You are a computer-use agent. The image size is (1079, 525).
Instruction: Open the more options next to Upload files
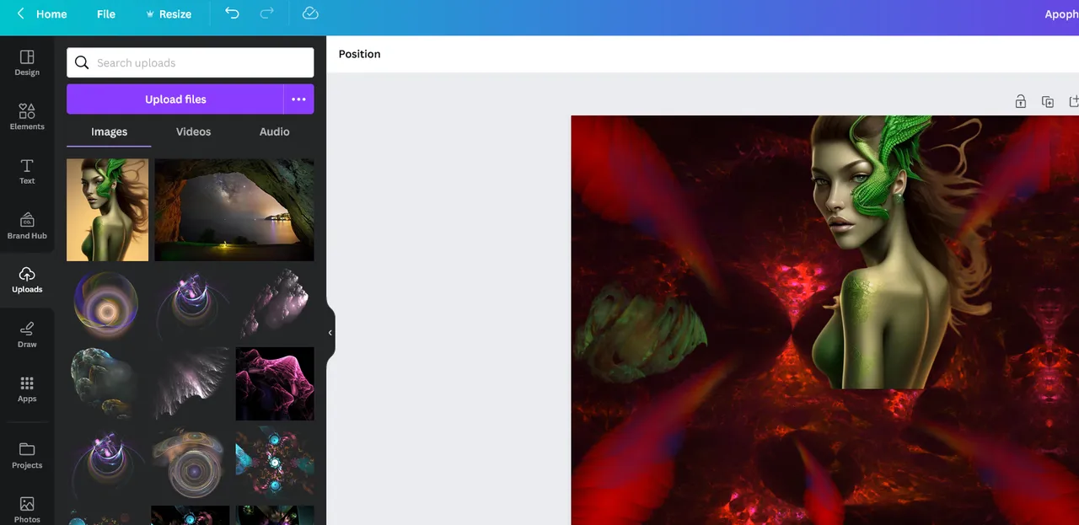click(298, 99)
